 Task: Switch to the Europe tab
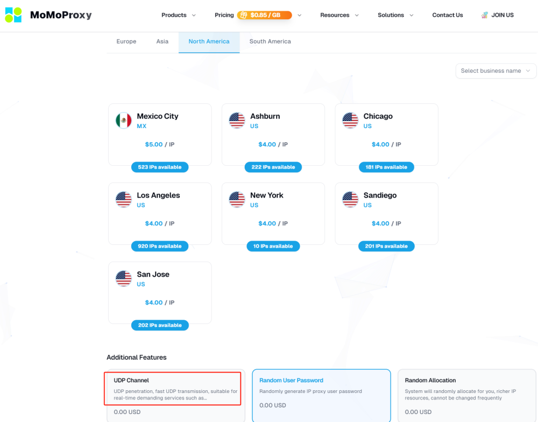[x=126, y=41]
